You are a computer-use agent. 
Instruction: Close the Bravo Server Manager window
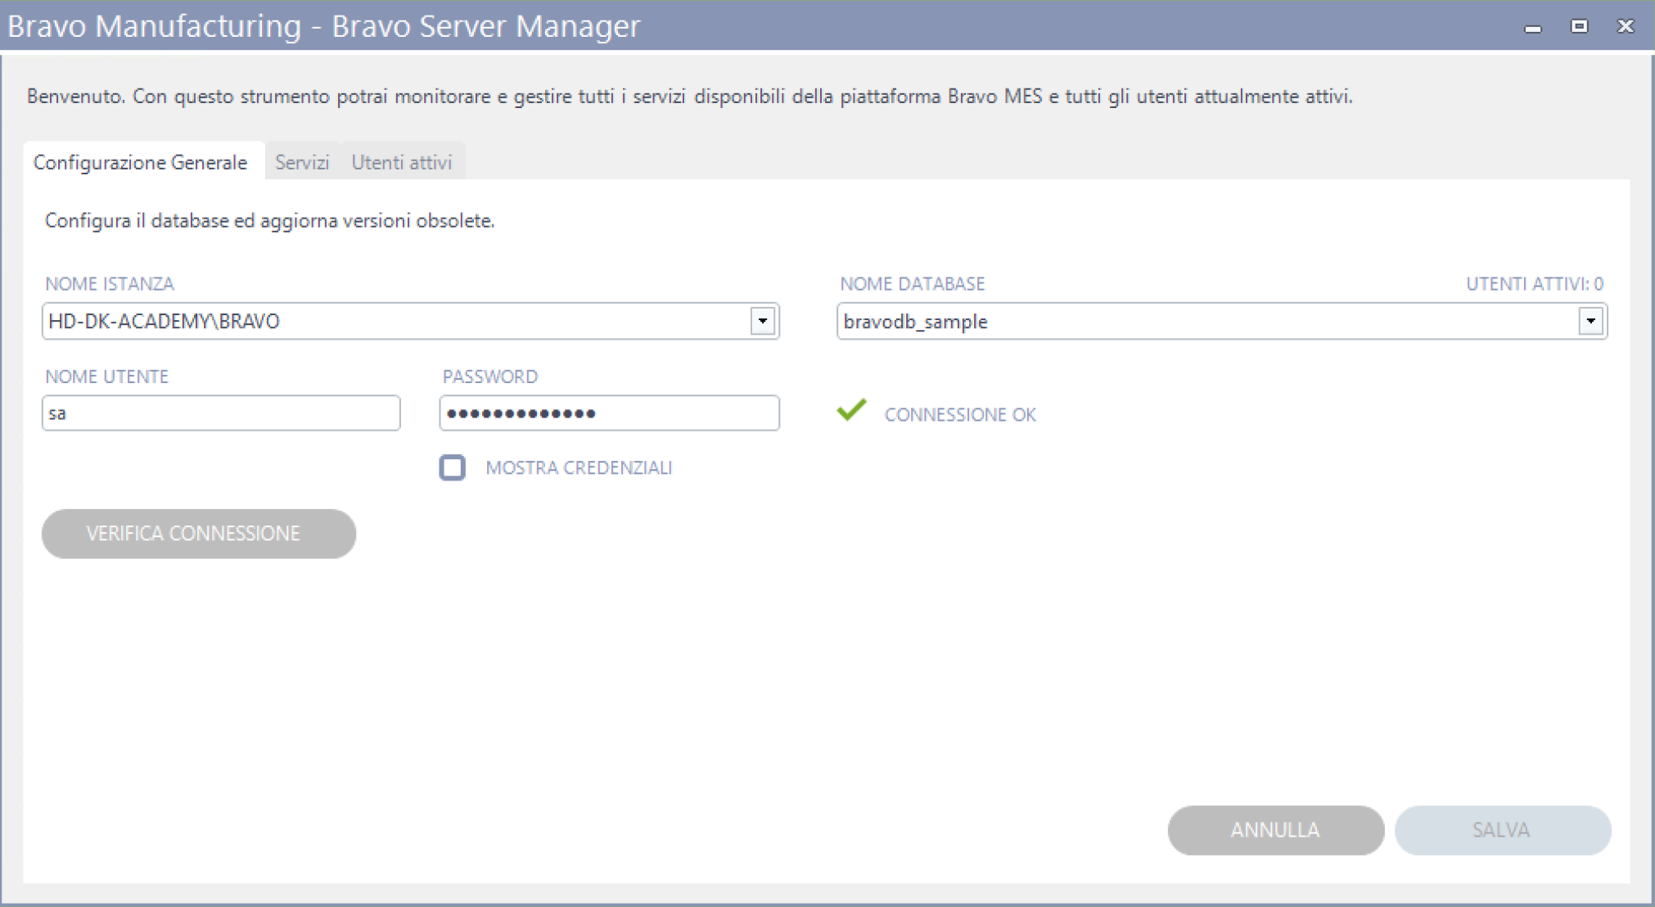tap(1626, 27)
